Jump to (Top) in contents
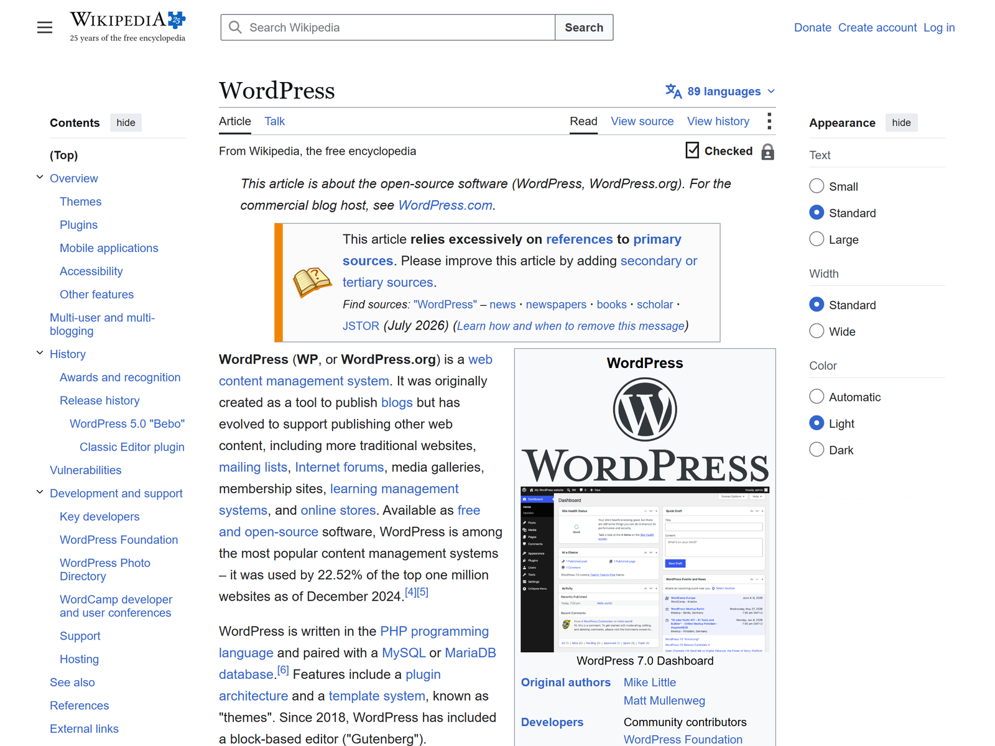The image size is (995, 746). pyautogui.click(x=64, y=155)
